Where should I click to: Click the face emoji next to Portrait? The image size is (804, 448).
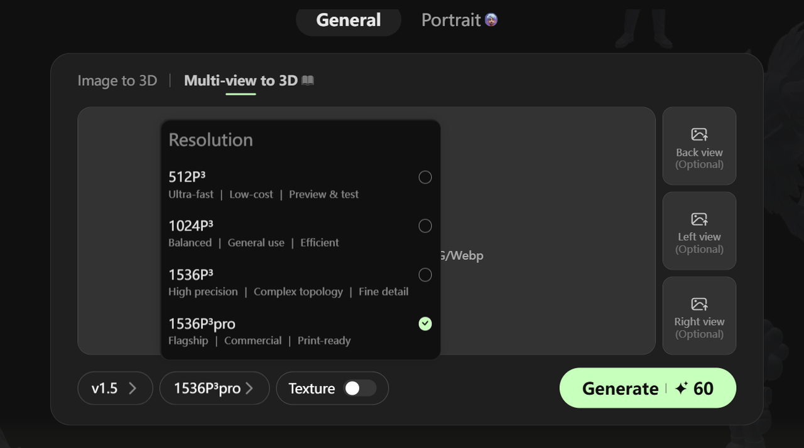click(x=492, y=19)
